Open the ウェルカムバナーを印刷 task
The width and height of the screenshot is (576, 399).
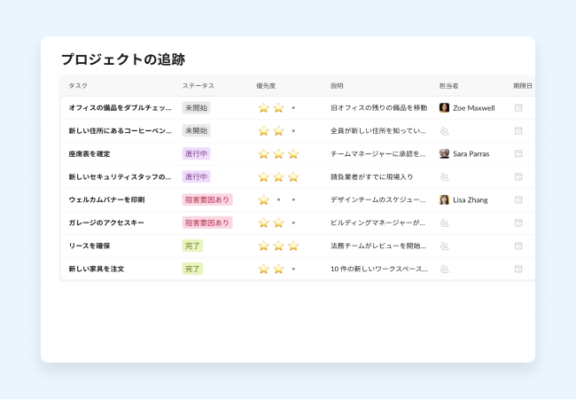pyautogui.click(x=106, y=199)
